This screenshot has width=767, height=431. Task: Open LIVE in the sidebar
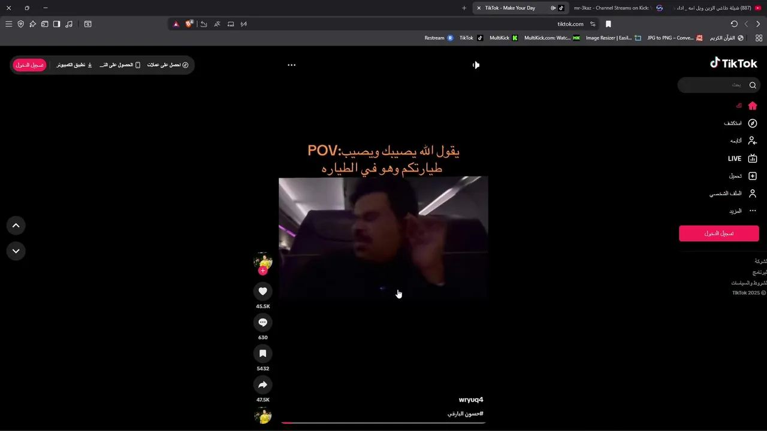tap(742, 159)
